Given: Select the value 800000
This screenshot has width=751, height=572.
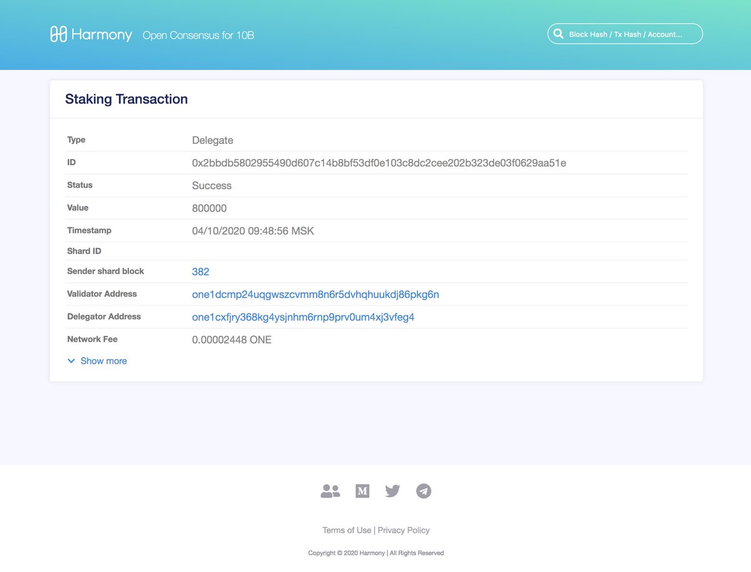Looking at the screenshot, I should pyautogui.click(x=209, y=208).
